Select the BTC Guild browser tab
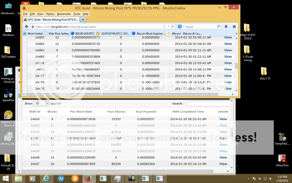The width and height of the screenshot is (292, 183). pos(51,20)
